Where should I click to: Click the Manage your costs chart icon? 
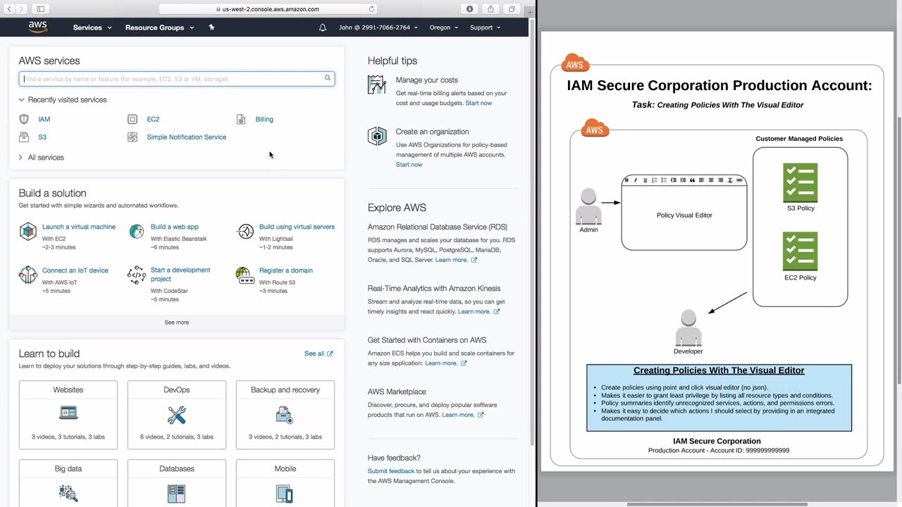click(x=377, y=84)
